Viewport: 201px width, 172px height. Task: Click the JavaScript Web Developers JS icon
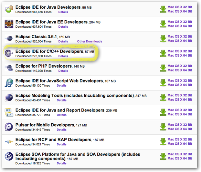(9, 83)
